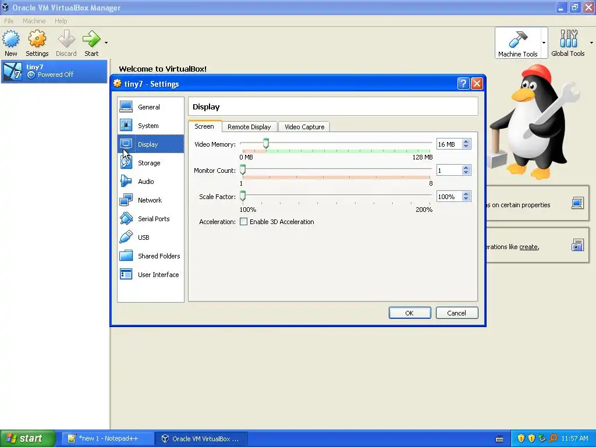Click the Monitor Count value field
This screenshot has height=447, width=596.
449,171
